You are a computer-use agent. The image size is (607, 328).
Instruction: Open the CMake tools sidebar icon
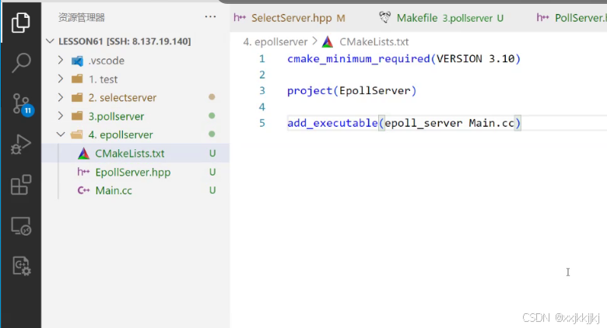22,266
